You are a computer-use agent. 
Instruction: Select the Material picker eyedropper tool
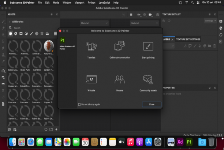tap(3, 61)
